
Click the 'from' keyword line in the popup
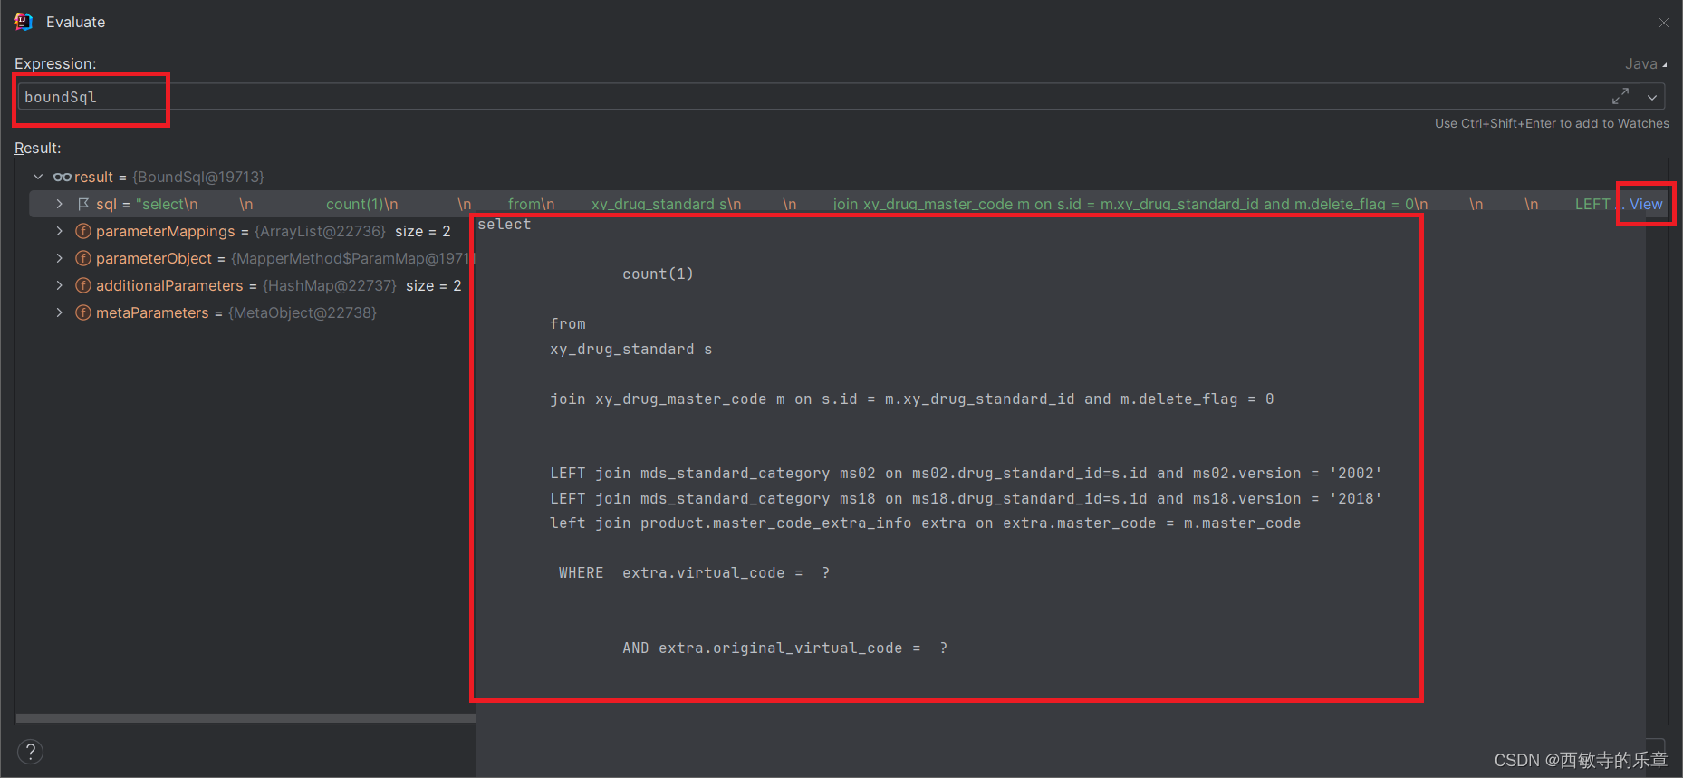(568, 323)
